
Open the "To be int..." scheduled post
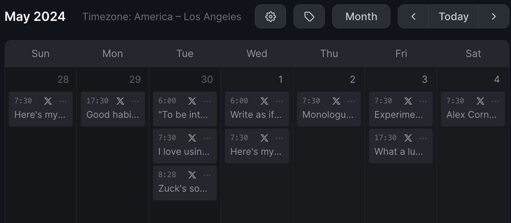(x=183, y=114)
